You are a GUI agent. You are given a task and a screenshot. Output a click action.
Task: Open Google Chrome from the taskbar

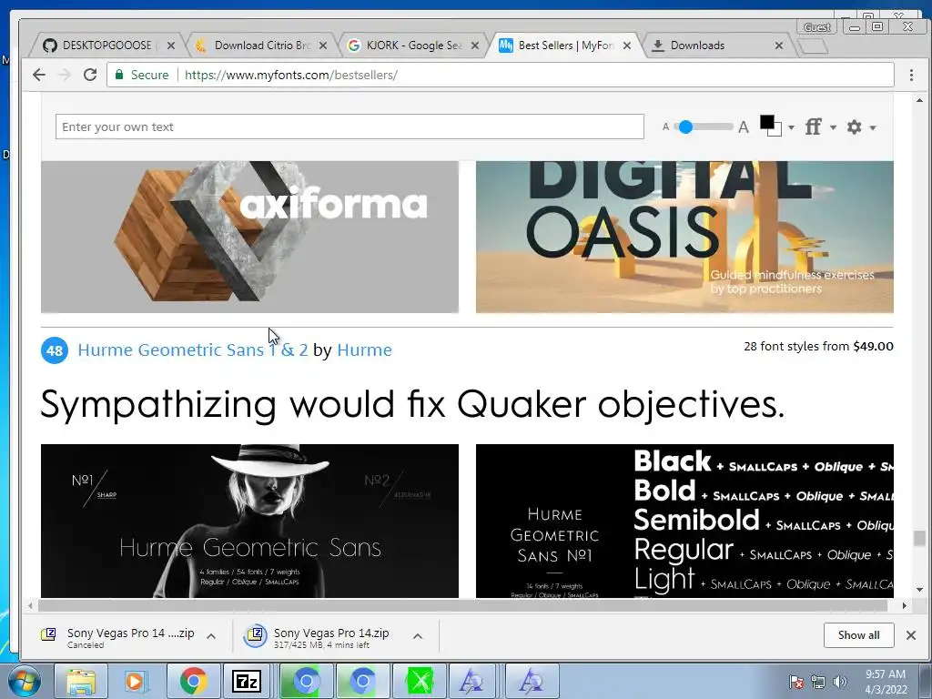(x=193, y=682)
